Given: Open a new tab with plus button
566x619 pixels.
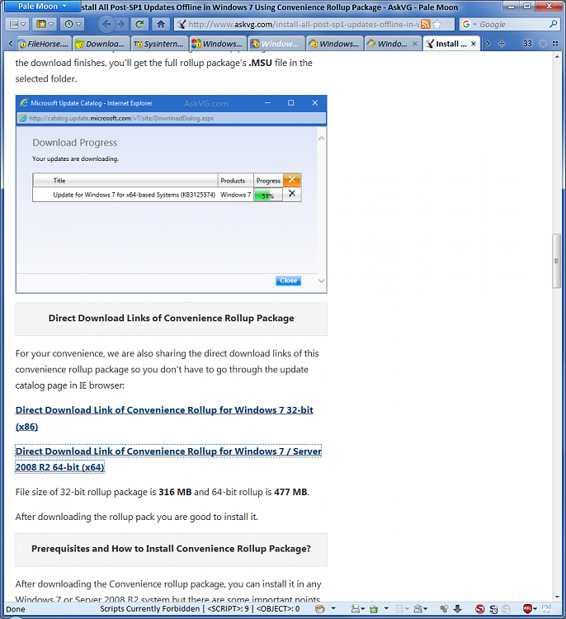Looking at the screenshot, I should 502,44.
